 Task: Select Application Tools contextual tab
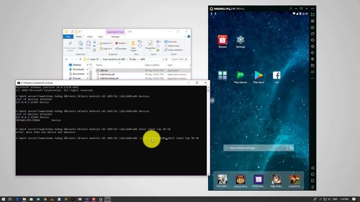pyautogui.click(x=115, y=32)
